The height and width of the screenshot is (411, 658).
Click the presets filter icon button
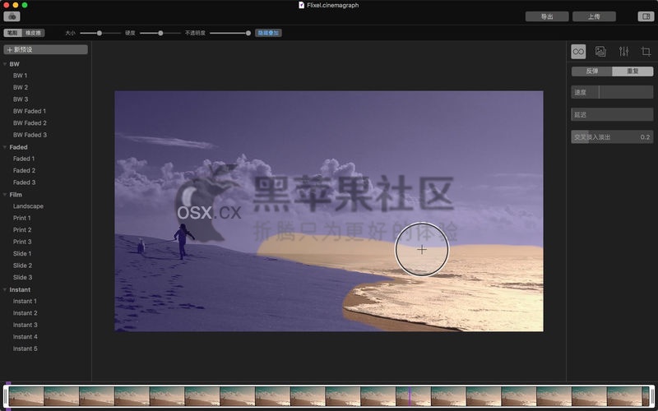pos(12,16)
